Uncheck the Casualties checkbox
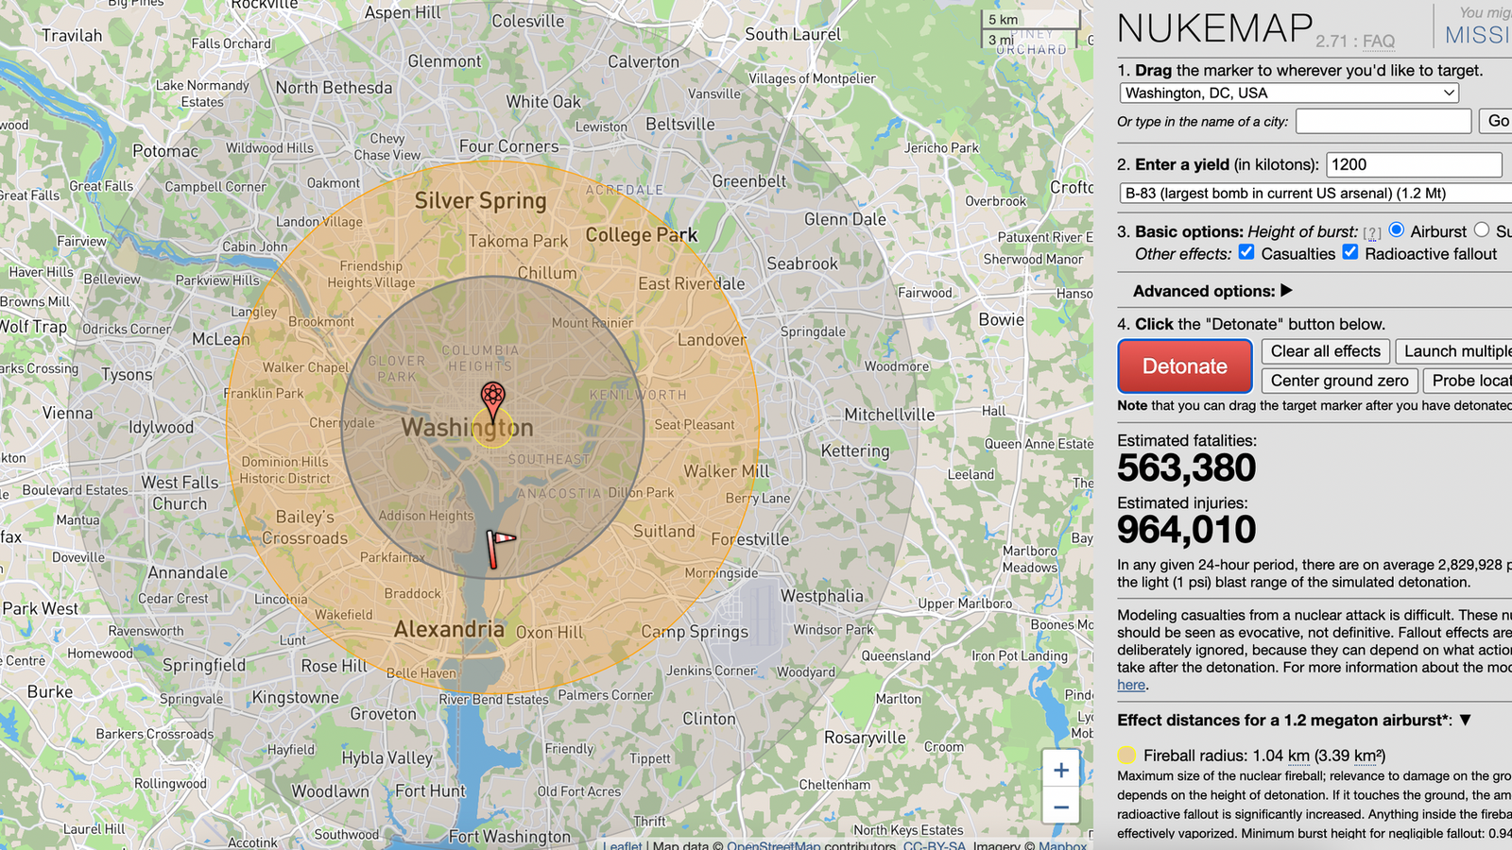The width and height of the screenshot is (1512, 850). pos(1246,252)
